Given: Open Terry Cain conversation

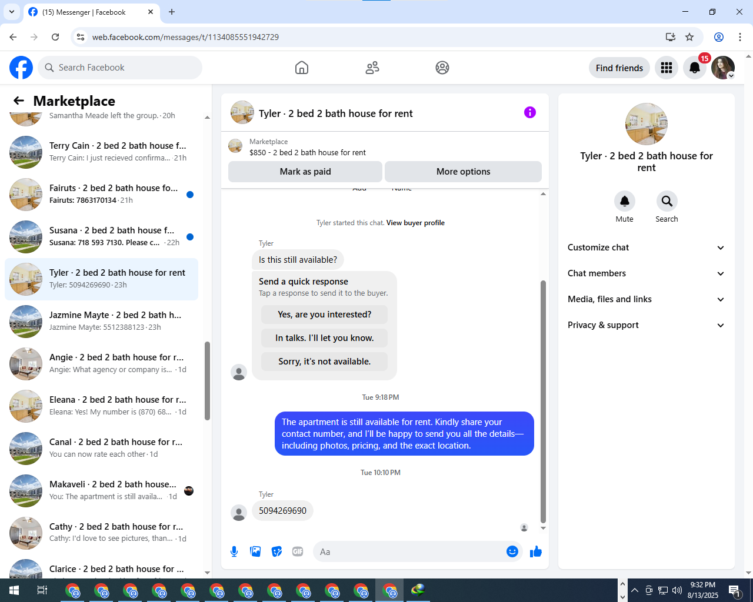Looking at the screenshot, I should [x=101, y=152].
